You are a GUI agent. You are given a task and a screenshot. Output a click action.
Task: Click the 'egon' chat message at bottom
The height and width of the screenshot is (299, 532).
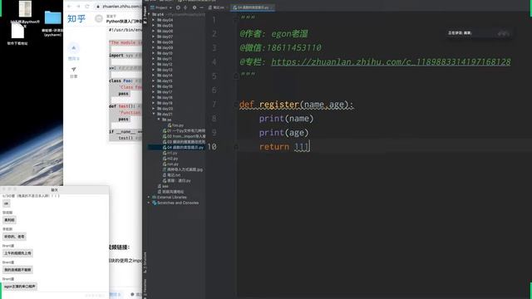pyautogui.click(x=20, y=287)
